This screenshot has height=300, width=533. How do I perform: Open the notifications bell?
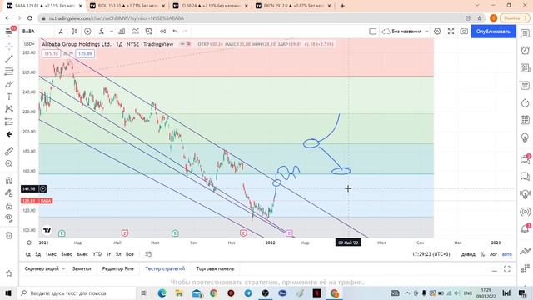526,228
